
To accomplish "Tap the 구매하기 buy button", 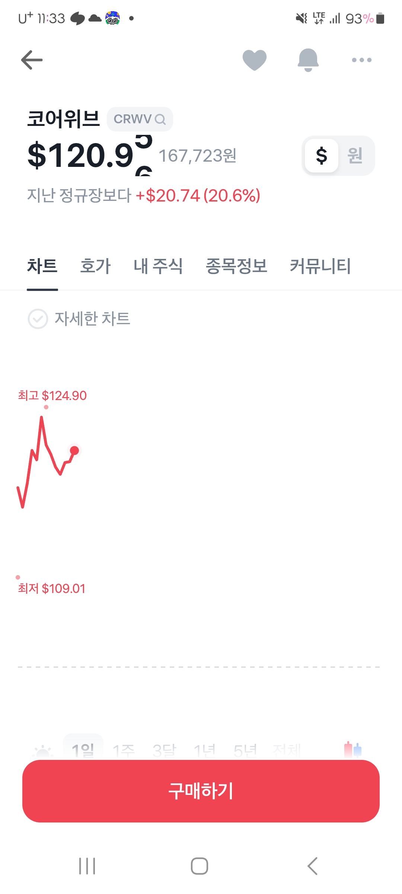I will tap(201, 791).
